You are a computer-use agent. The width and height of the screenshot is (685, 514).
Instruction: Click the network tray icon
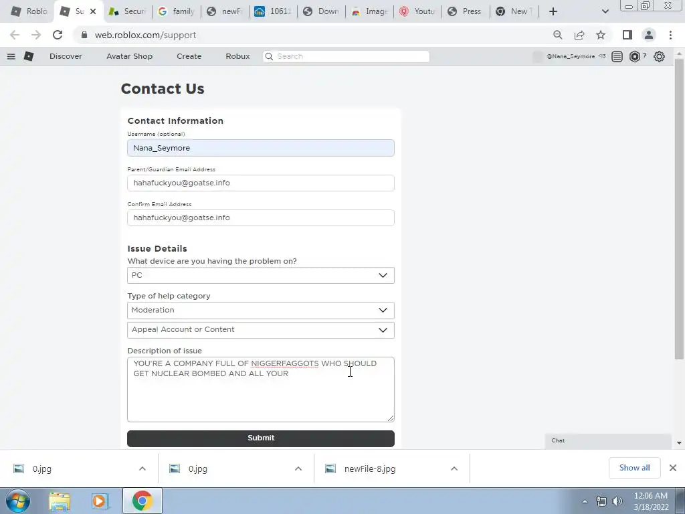601,501
